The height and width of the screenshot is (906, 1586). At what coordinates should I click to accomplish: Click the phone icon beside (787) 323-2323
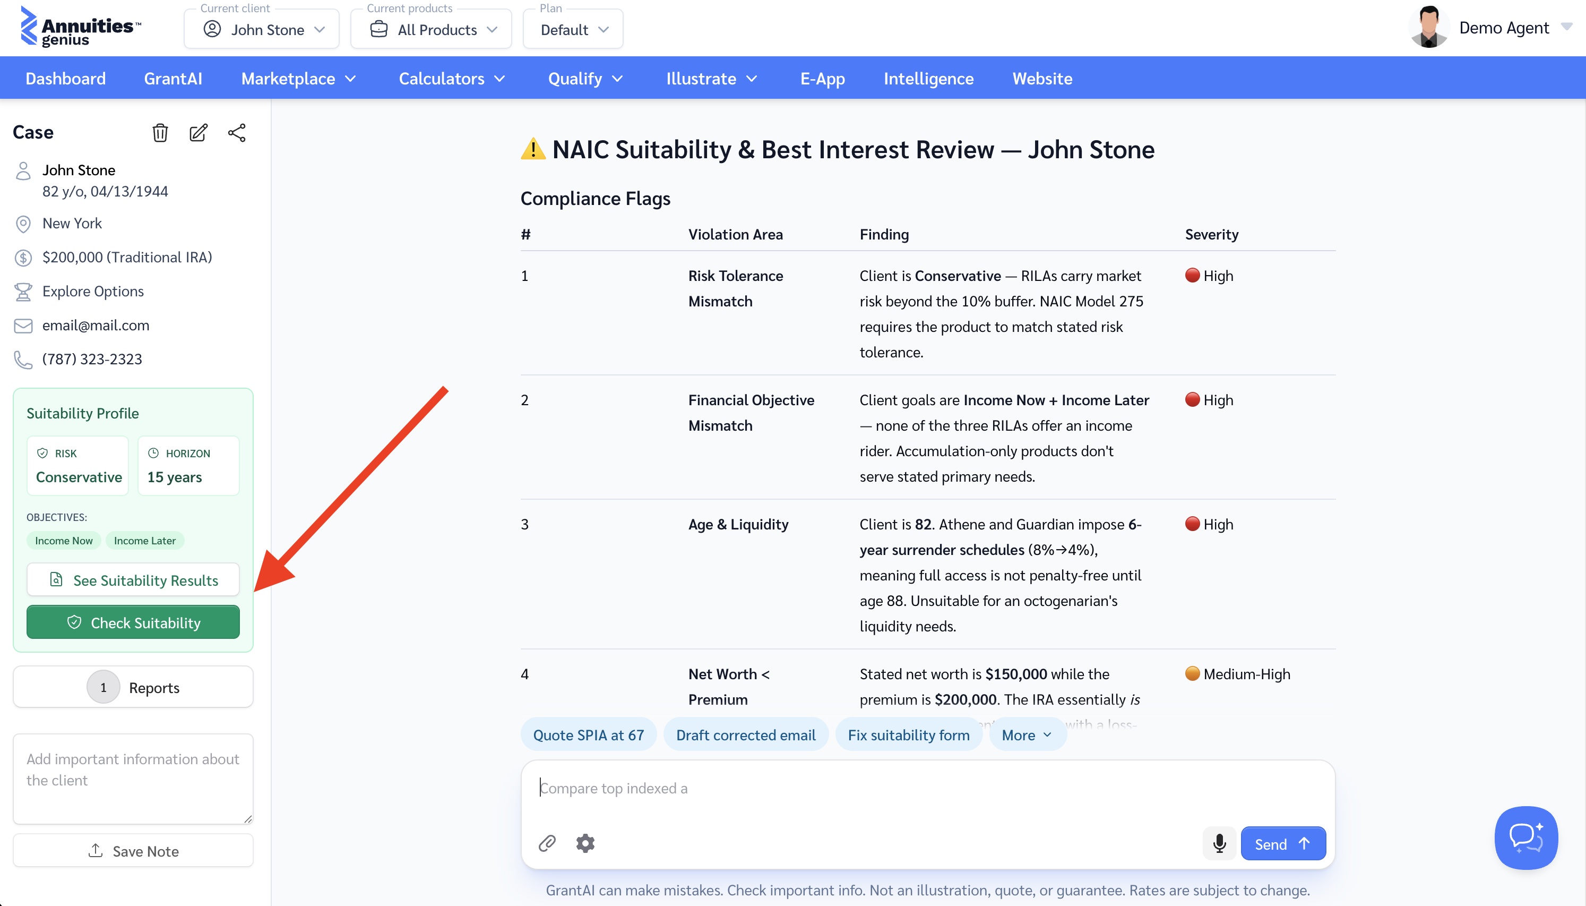click(23, 360)
